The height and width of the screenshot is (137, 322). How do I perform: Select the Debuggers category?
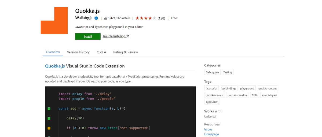pos(213,72)
